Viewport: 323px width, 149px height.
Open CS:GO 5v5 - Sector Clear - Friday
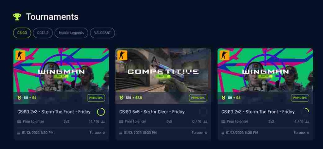152,112
